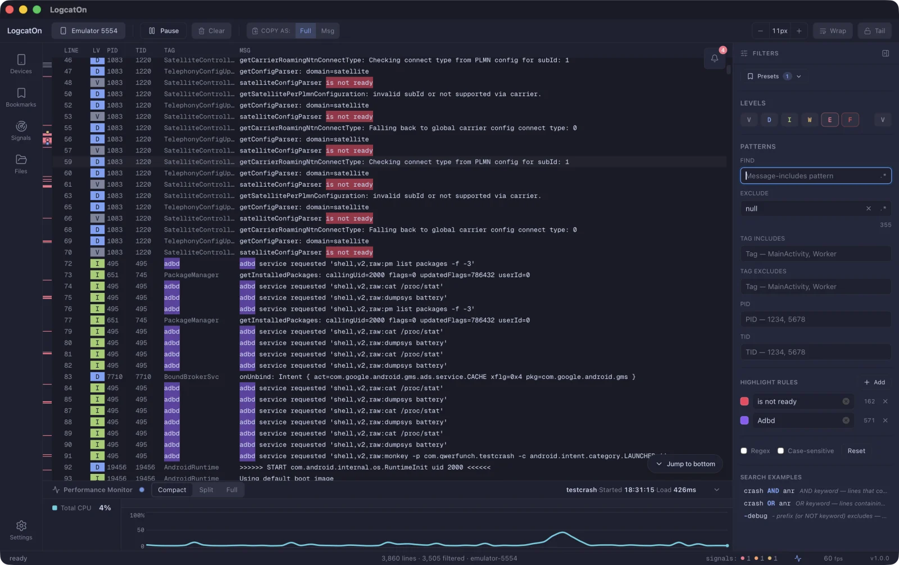Click the red swatch for 'is not ready'

[x=744, y=401]
